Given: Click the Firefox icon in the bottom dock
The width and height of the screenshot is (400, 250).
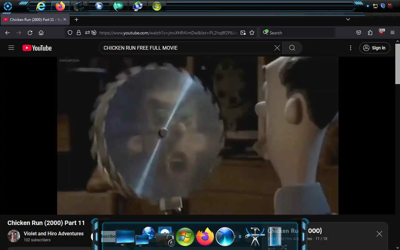Looking at the screenshot, I should (205, 237).
